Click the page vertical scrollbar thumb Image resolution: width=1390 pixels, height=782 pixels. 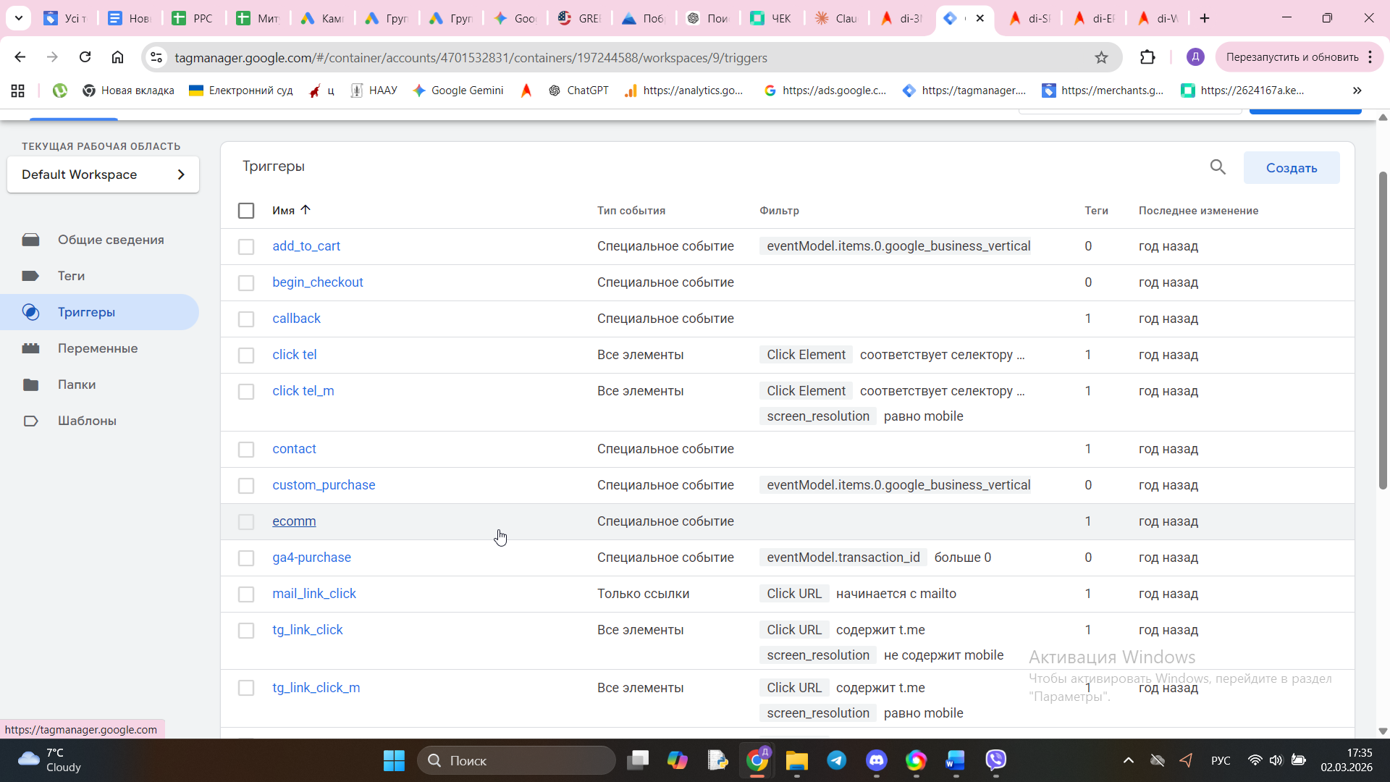[1383, 329]
